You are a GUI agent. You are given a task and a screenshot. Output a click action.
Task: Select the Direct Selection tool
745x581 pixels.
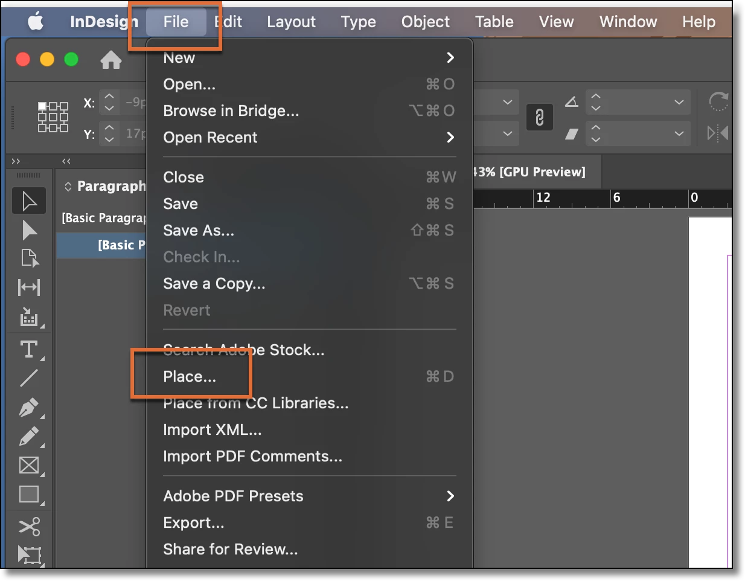click(29, 230)
